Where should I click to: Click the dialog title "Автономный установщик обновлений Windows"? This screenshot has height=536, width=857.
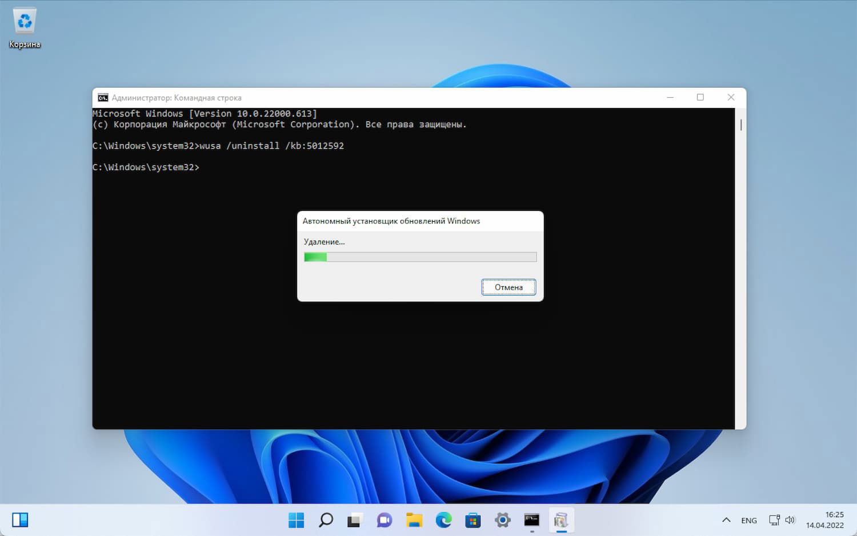click(x=391, y=221)
